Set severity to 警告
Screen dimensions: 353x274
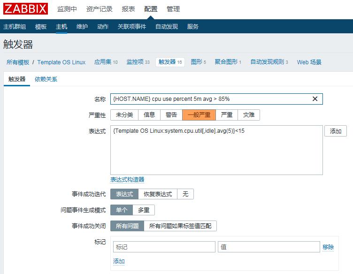171,115
